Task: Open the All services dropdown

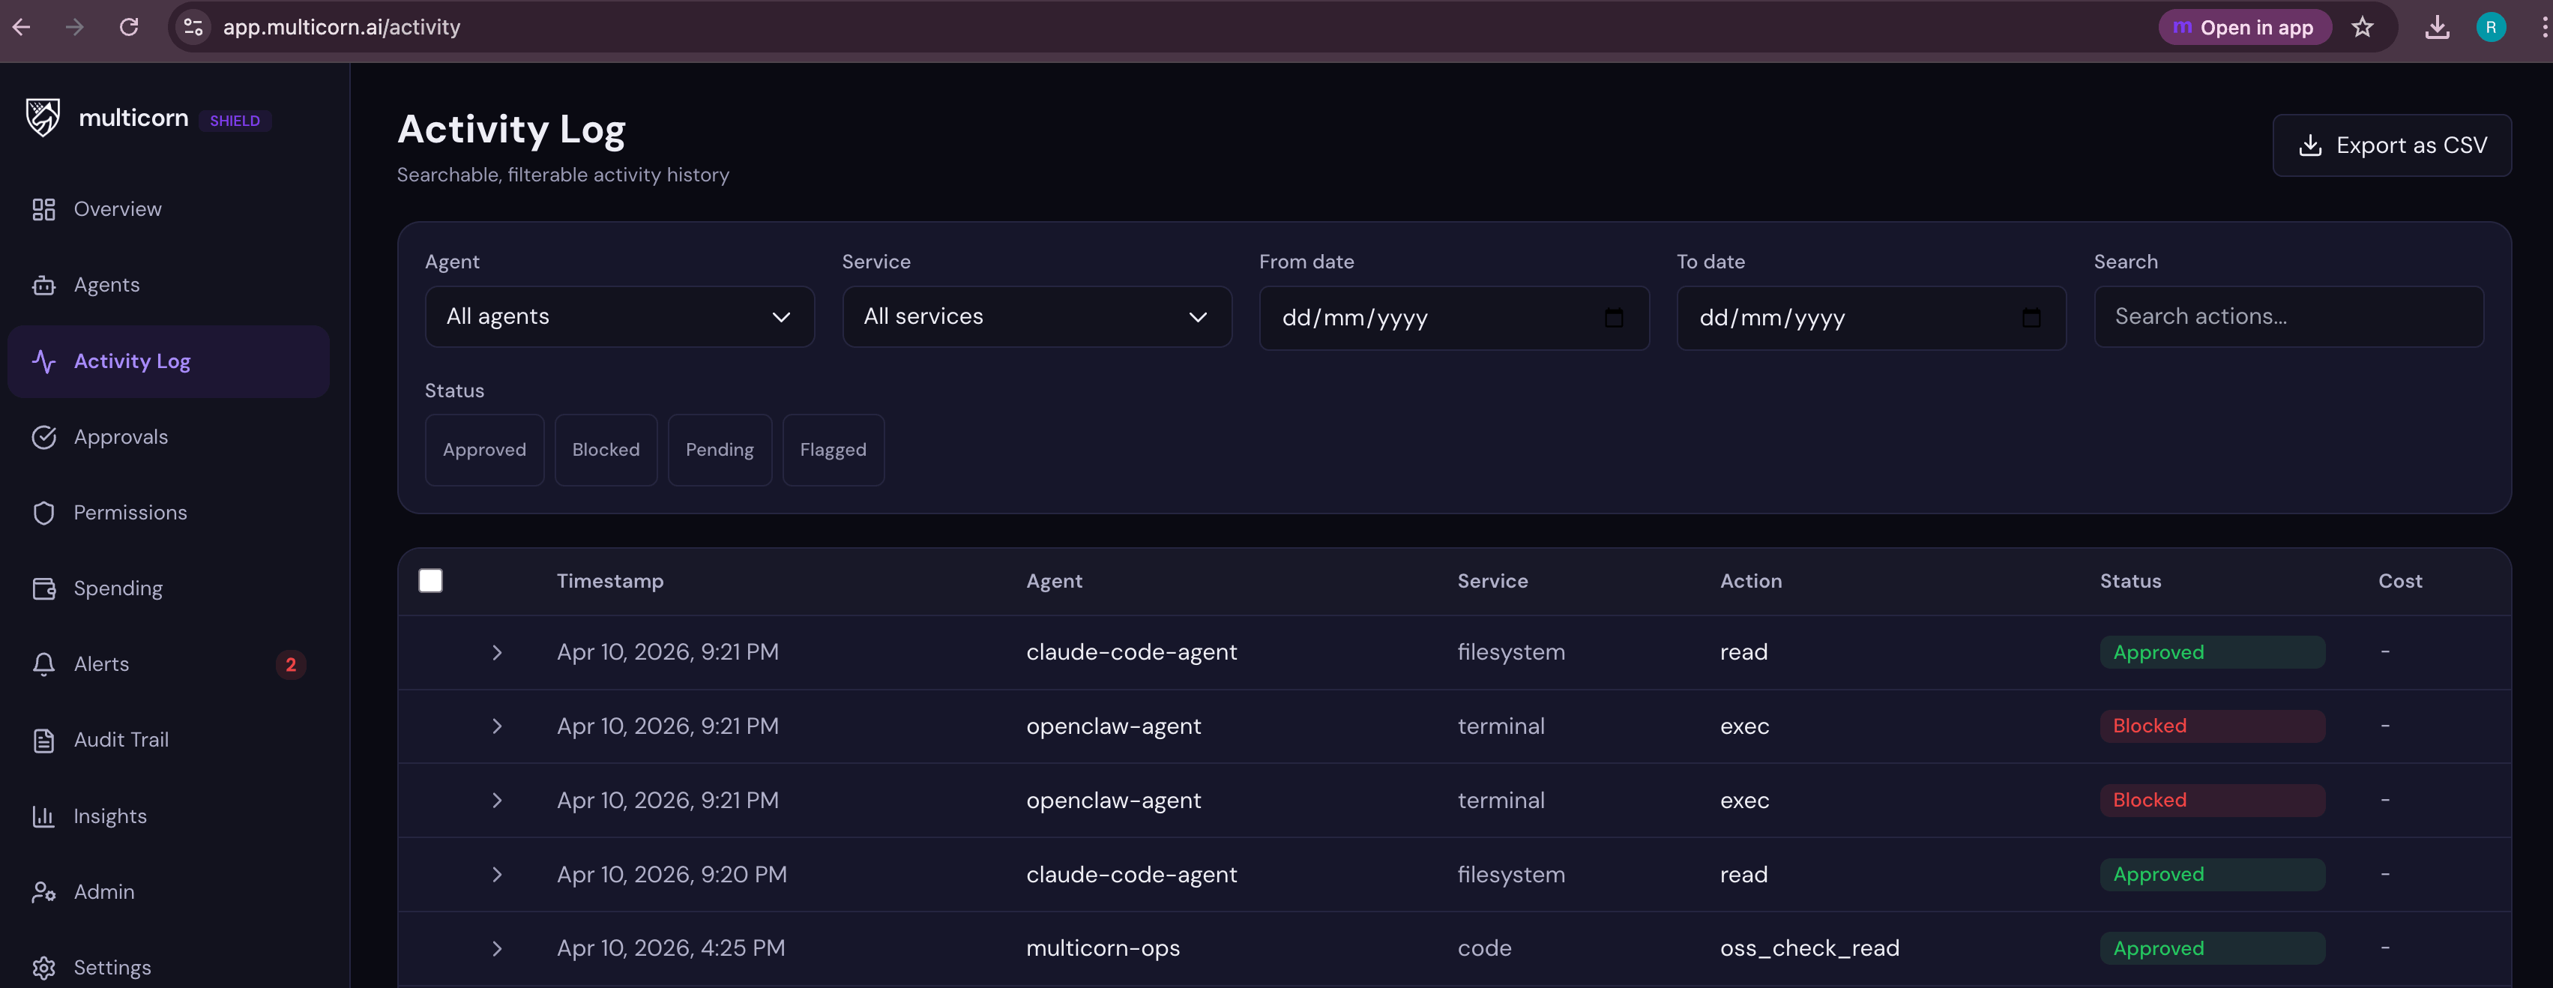Action: tap(1037, 317)
